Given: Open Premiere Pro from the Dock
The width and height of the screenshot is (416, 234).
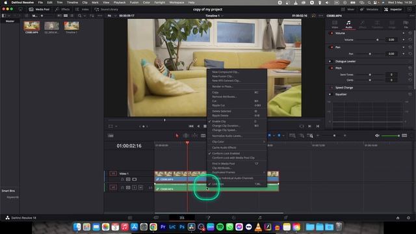Looking at the screenshot, I should (163, 227).
